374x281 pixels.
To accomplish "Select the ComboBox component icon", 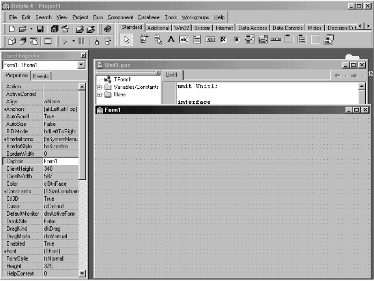I will coord(263,39).
